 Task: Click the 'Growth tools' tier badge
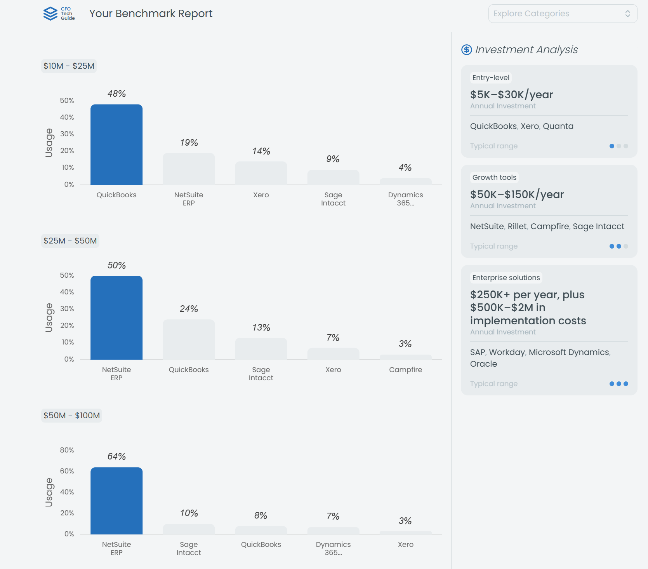pyautogui.click(x=494, y=177)
